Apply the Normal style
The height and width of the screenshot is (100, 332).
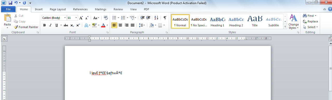click(x=180, y=21)
